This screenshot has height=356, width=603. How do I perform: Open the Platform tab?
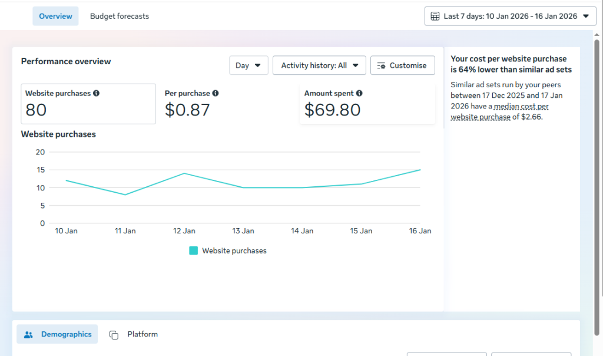click(x=134, y=334)
